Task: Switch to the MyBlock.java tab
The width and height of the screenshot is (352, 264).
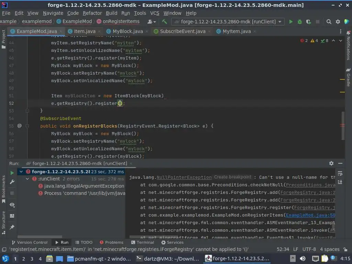Action: pos(128,31)
